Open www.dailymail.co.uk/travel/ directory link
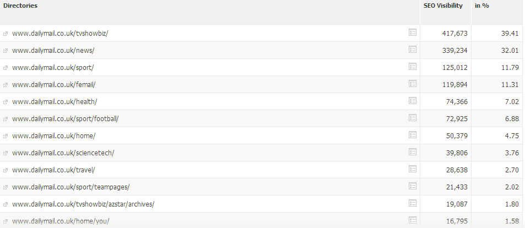This screenshot has height=228, width=525. tap(53, 170)
